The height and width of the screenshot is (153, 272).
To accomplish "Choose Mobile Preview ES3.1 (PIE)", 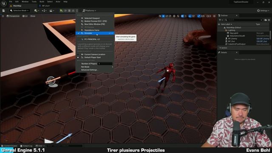I will (95, 21).
